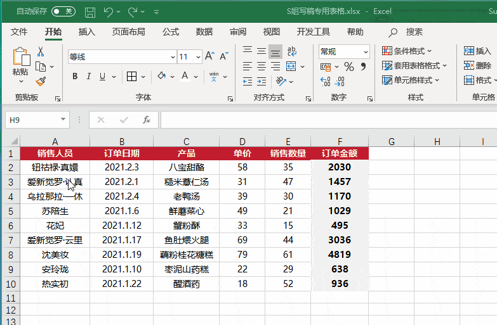Image resolution: width=497 pixels, height=325 pixels.
Task: Click the Center alignment icon
Action: click(262, 67)
